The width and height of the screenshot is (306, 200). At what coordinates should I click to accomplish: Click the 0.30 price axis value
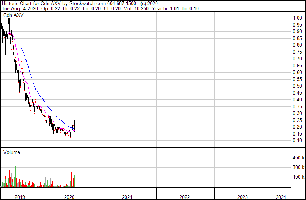[x=298, y=113]
